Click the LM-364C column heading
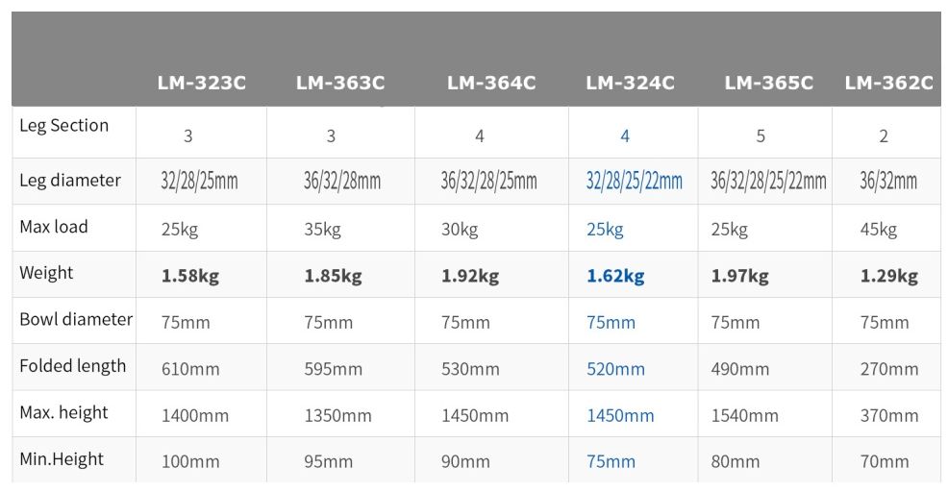 coord(491,84)
